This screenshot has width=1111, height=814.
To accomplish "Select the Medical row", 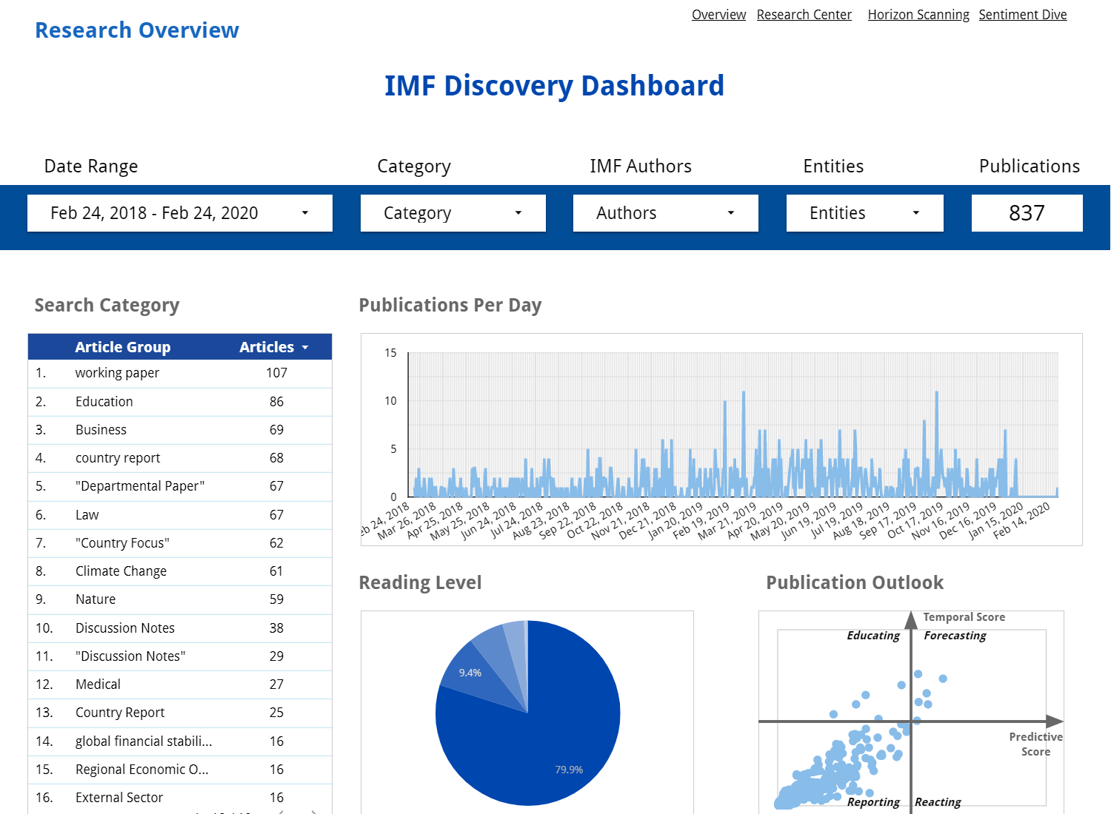I will pos(180,684).
